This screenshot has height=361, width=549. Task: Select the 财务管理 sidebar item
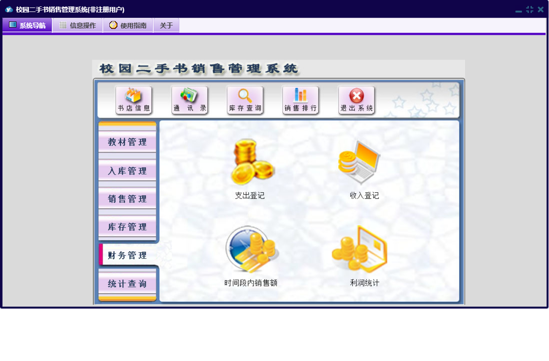(x=127, y=255)
